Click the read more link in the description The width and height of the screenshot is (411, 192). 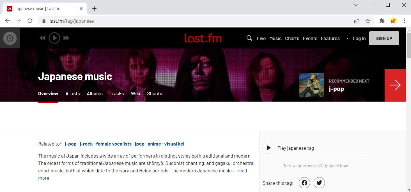[x=242, y=171]
